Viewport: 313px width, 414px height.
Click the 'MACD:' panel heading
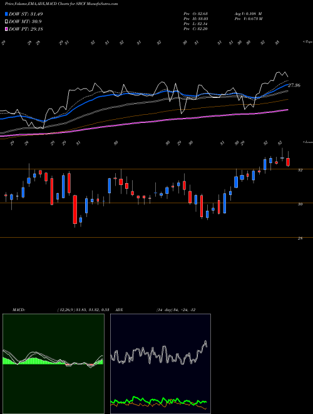(x=19, y=310)
